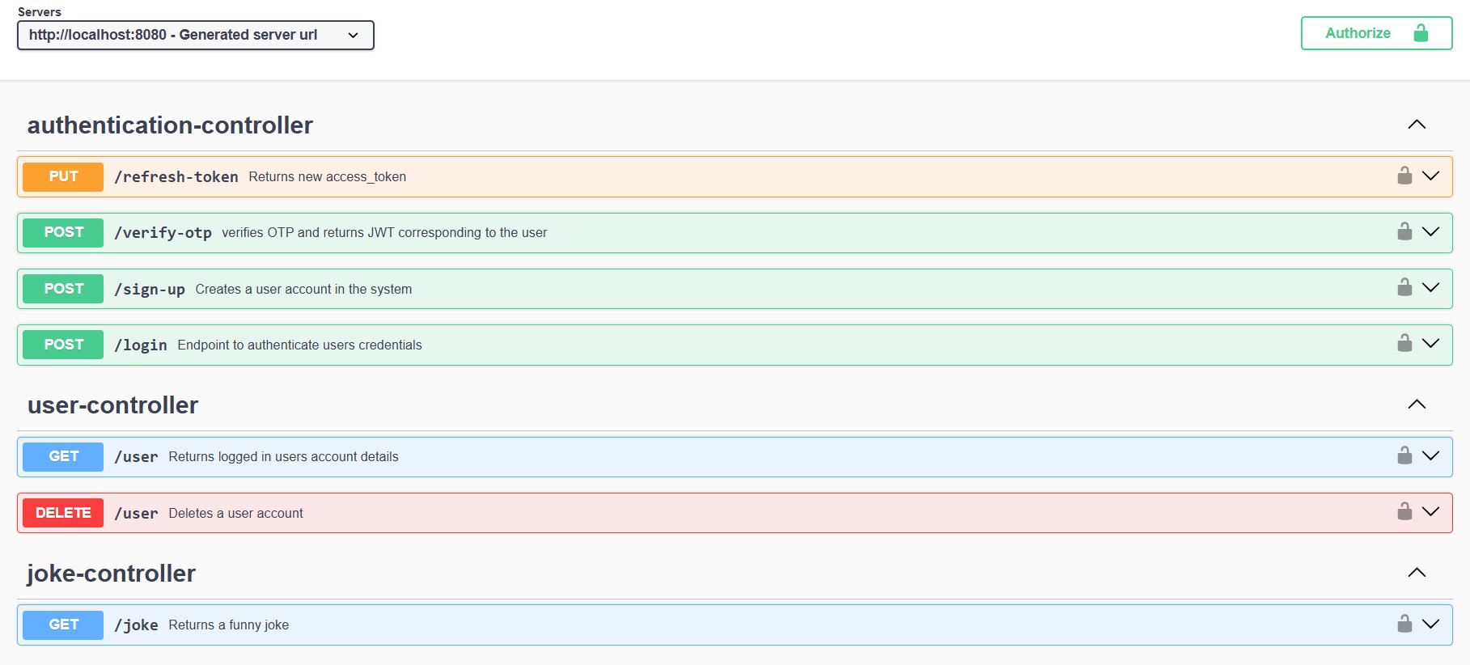Open the joke-controller heading link
The image size is (1470, 665).
111,574
